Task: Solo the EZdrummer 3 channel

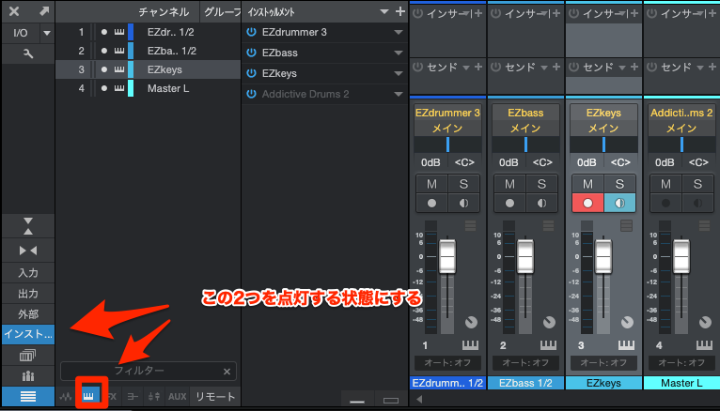Action: click(x=463, y=184)
